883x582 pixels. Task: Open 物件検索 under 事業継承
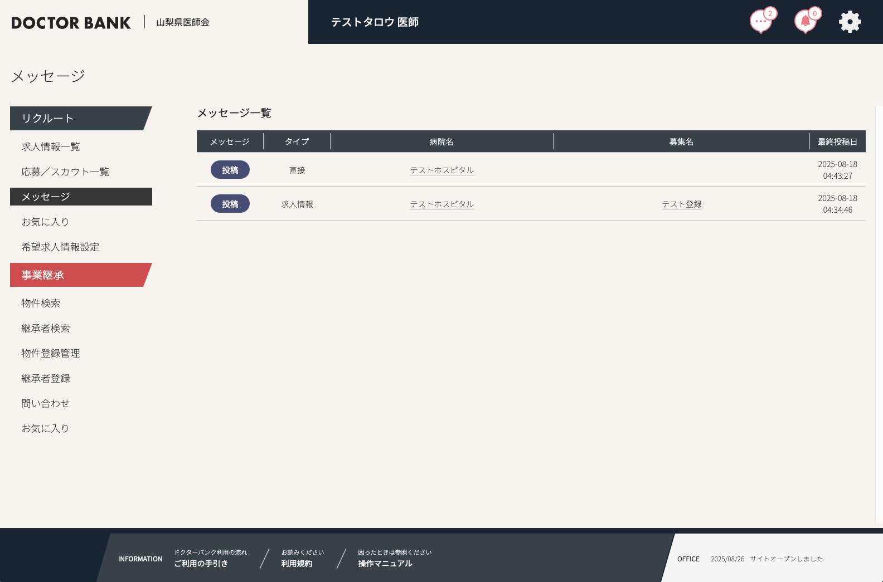pos(41,303)
